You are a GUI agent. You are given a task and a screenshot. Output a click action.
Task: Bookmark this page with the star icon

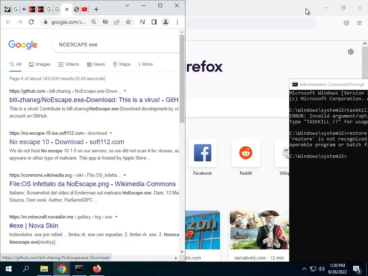point(128,22)
